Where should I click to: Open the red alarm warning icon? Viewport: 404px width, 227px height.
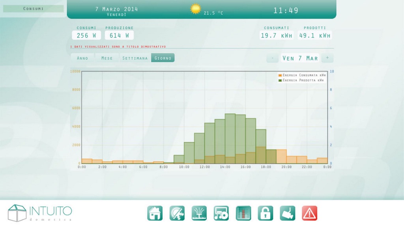tap(310, 213)
